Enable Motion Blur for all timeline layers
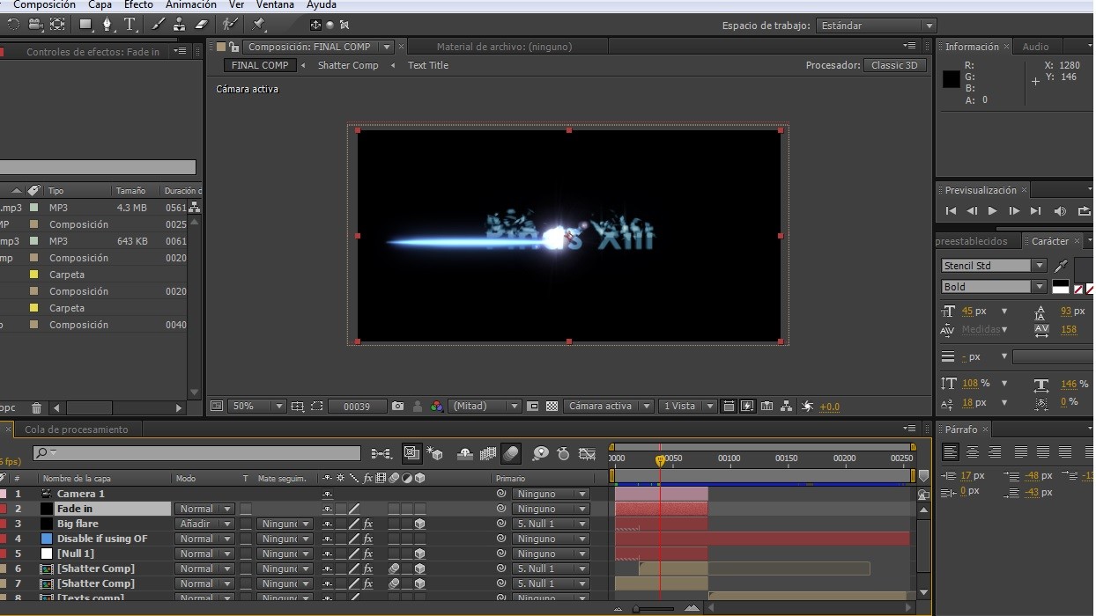This screenshot has height=616, width=1096. pyautogui.click(x=510, y=454)
